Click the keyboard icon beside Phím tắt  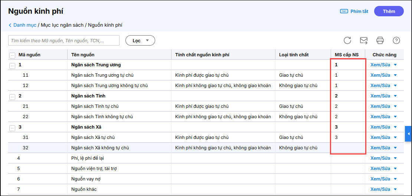(344, 11)
